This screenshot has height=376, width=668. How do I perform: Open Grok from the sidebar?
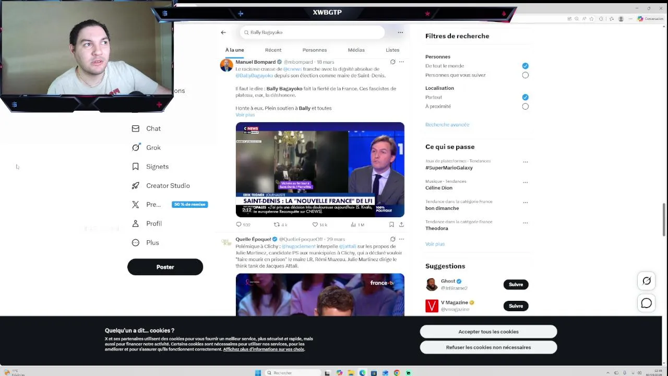coord(147,148)
